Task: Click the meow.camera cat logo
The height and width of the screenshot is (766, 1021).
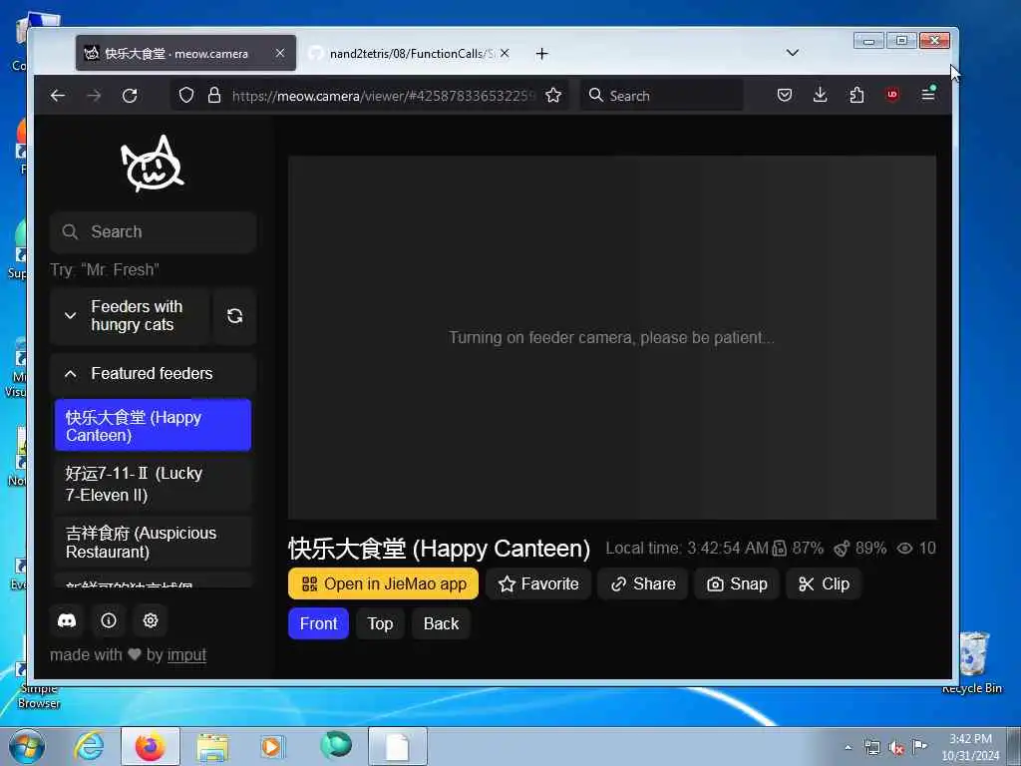Action: point(153,164)
